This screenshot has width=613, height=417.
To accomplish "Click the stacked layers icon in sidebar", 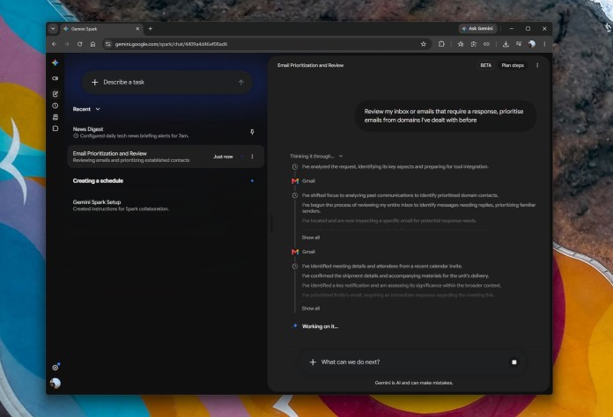I will click(x=55, y=117).
